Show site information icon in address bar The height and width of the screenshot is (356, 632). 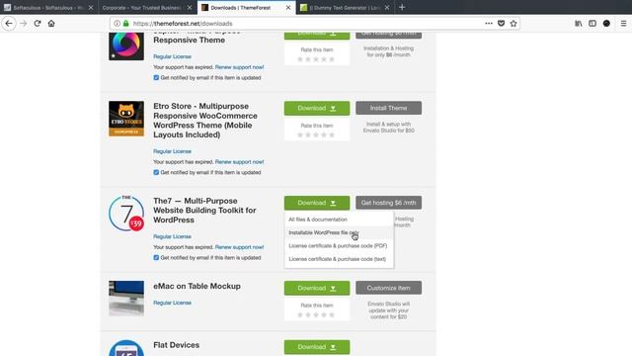tap(117, 24)
